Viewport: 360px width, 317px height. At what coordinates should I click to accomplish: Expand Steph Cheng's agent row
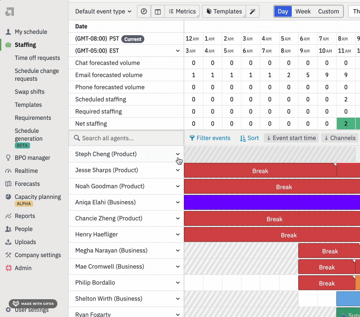coord(178,154)
